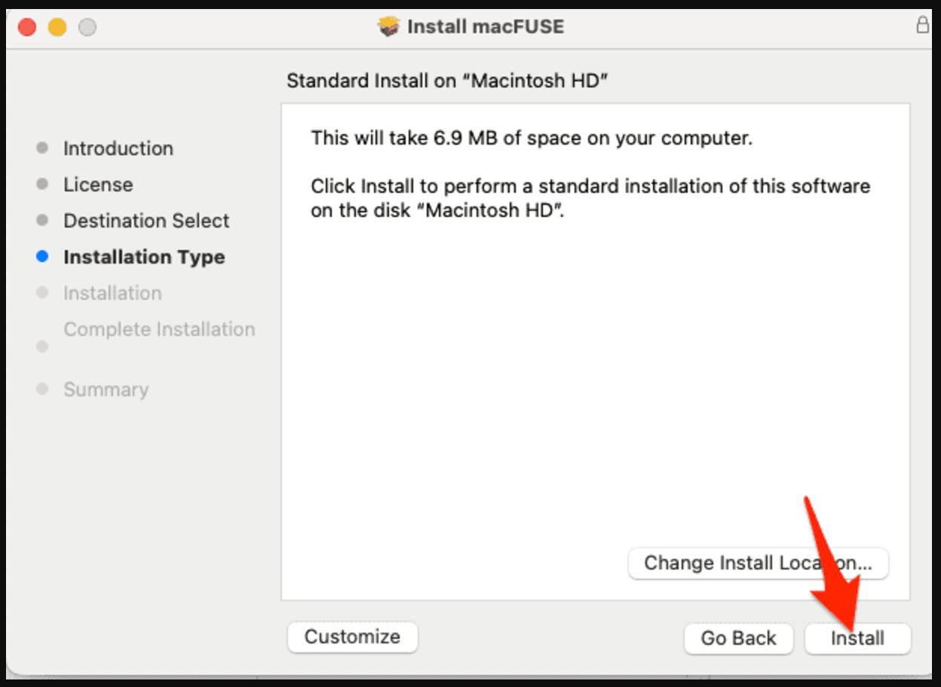The image size is (941, 687).
Task: Click the License step bullet
Action: click(41, 184)
